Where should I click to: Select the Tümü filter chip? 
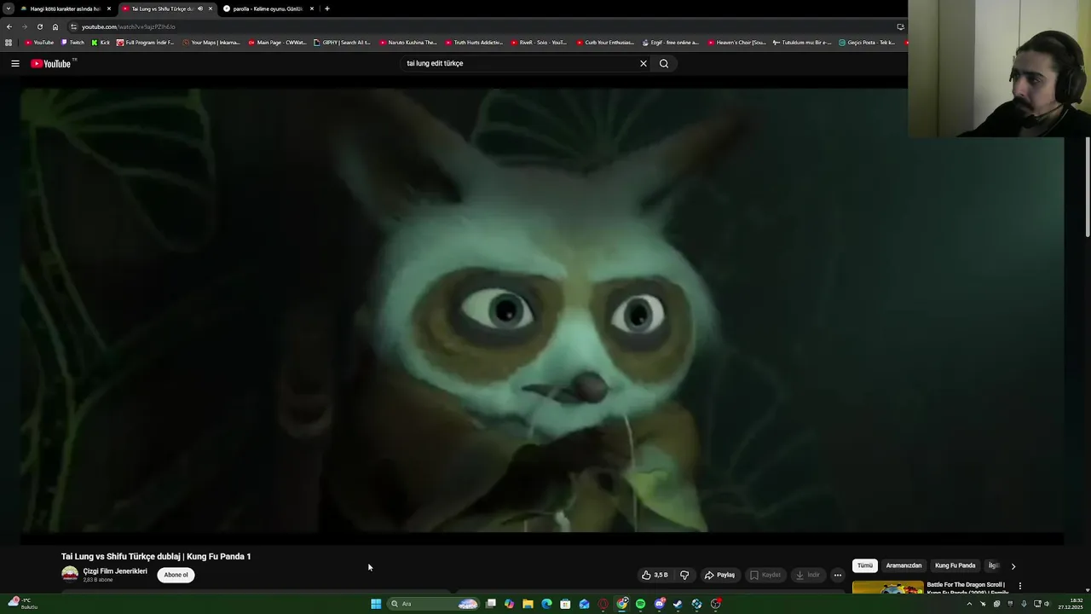point(865,565)
